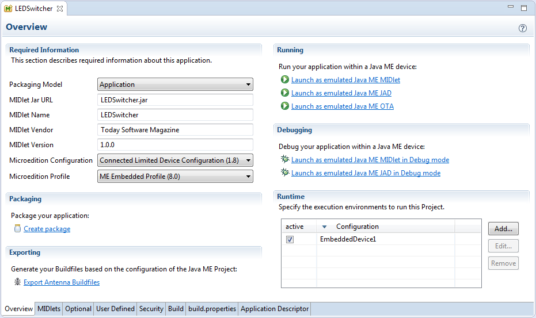Switch to the MIDlets tab
This screenshot has width=536, height=318.
(49, 309)
